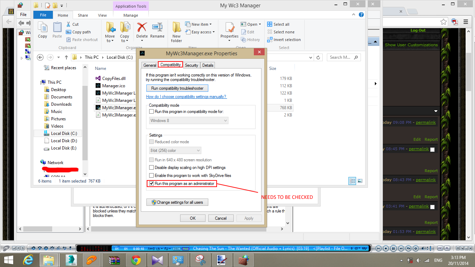Open Internet Explorer from the taskbar
Image resolution: width=475 pixels, height=267 pixels.
coord(28,260)
